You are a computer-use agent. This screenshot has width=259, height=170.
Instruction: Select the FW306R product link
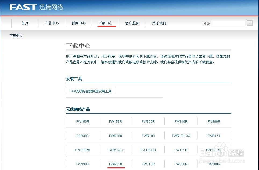pos(181,164)
